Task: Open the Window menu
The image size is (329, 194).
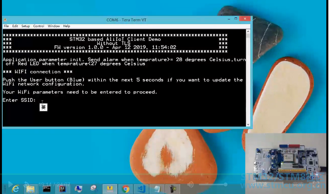Action: coord(53,26)
